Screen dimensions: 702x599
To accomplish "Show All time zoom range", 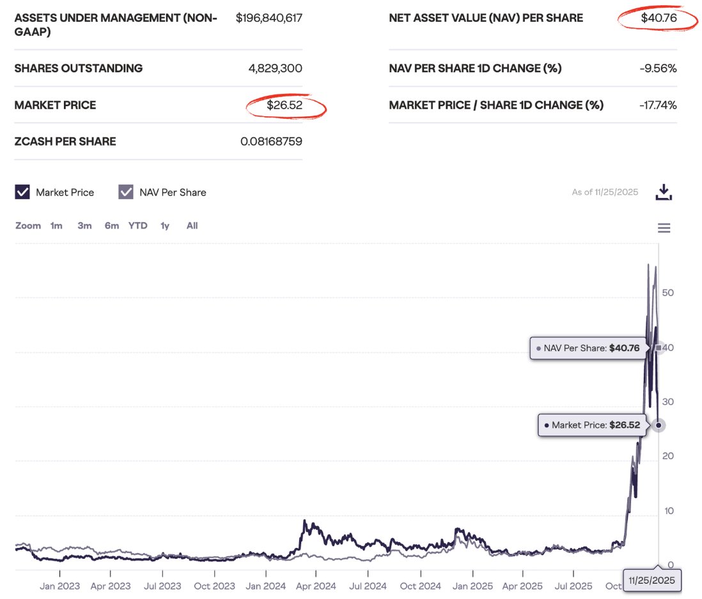I will tap(192, 225).
